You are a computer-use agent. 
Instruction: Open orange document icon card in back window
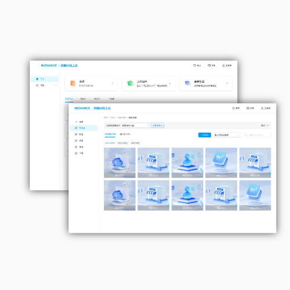pos(91,84)
